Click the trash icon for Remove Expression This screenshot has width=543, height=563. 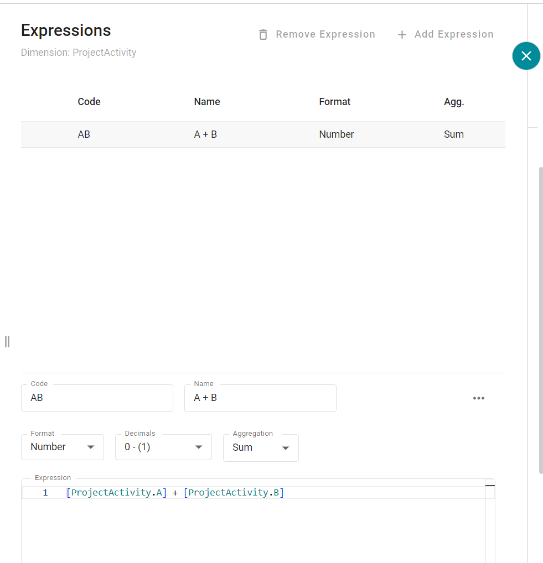tap(263, 34)
